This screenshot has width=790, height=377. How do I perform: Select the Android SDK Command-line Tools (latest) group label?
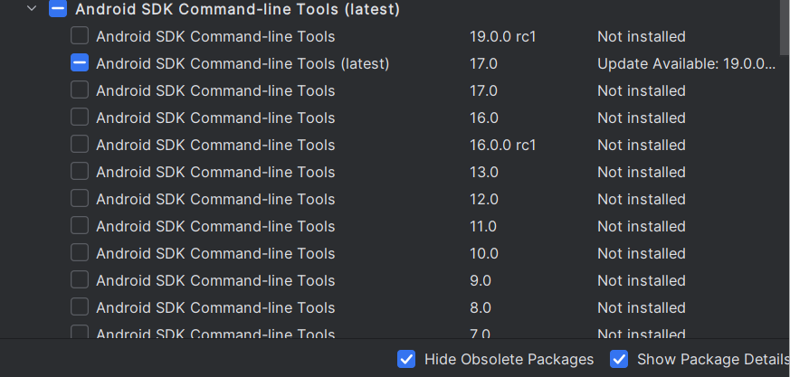click(x=237, y=9)
